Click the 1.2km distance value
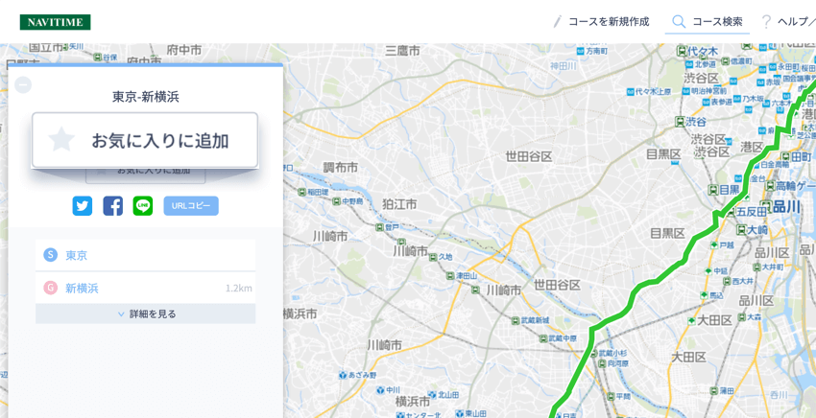The width and height of the screenshot is (816, 418). 239,289
